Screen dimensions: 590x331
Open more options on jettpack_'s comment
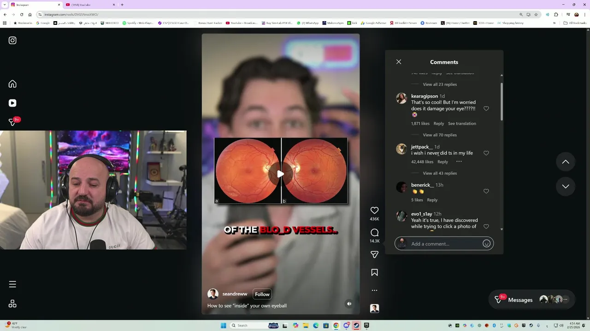point(459,162)
